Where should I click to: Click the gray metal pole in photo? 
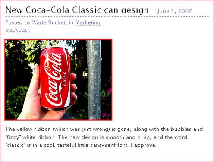(94, 79)
